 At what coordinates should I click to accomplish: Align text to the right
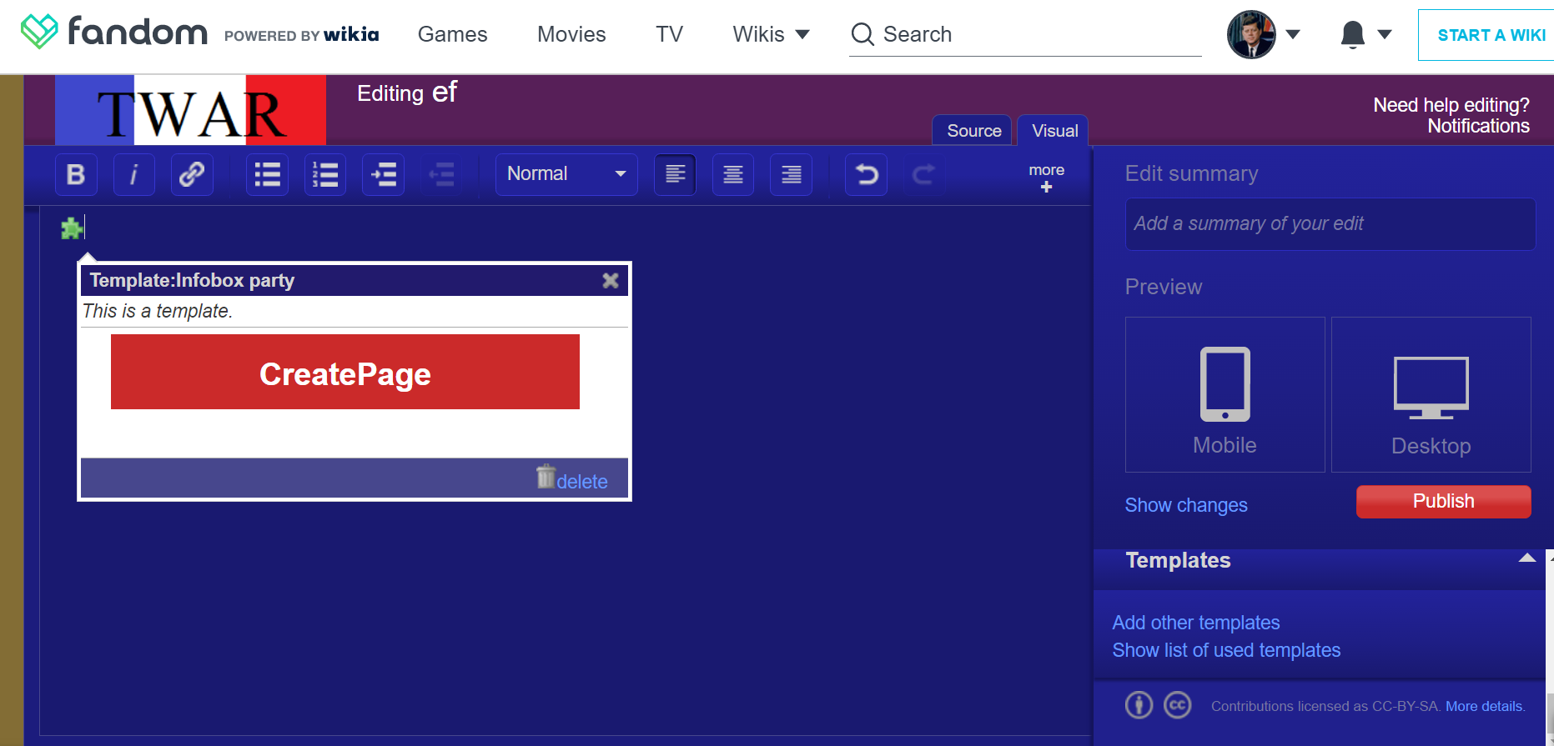(791, 174)
